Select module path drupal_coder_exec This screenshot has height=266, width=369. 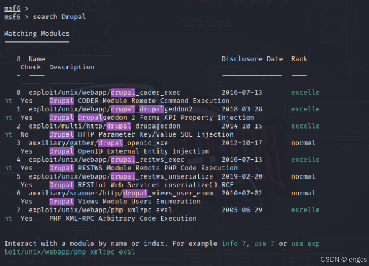point(104,92)
